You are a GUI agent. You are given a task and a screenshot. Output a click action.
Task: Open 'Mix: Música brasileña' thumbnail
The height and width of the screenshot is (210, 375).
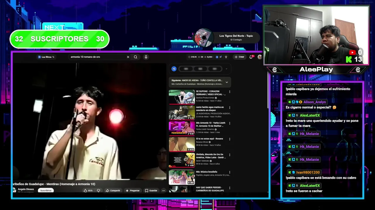182,177
